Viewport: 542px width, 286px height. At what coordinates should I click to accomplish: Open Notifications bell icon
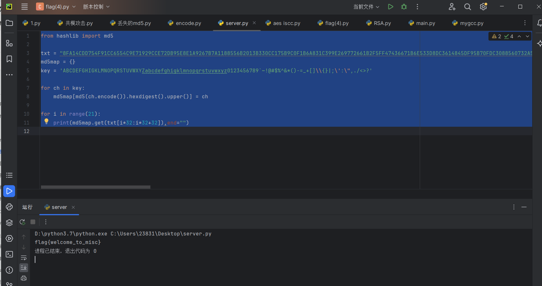(539, 23)
